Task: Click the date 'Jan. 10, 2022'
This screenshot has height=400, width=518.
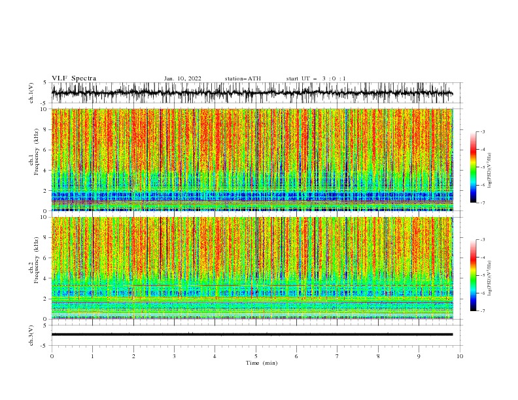Action: (182, 78)
